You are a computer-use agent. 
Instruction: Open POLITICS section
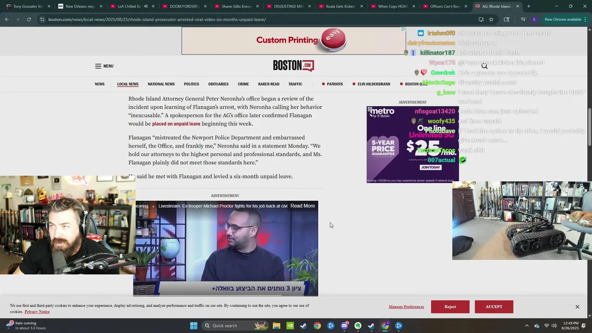click(x=191, y=84)
